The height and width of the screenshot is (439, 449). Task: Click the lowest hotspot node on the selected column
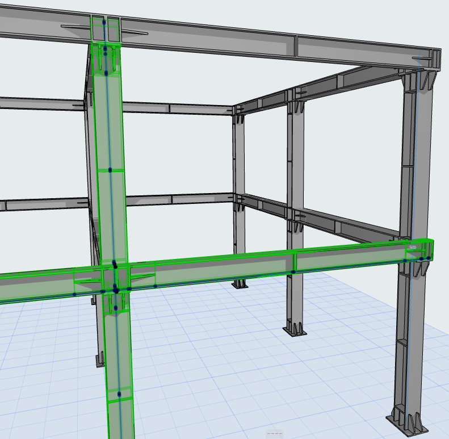[x=119, y=394]
